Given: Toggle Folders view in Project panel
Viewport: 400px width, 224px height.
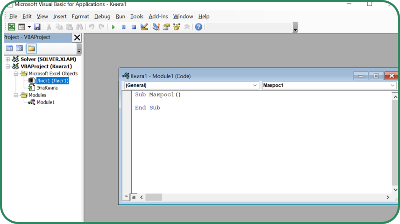Looking at the screenshot, I should pos(31,48).
